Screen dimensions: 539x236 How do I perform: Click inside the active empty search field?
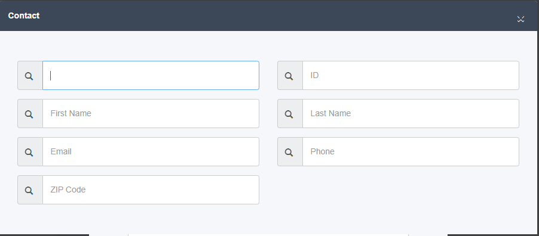(x=151, y=76)
